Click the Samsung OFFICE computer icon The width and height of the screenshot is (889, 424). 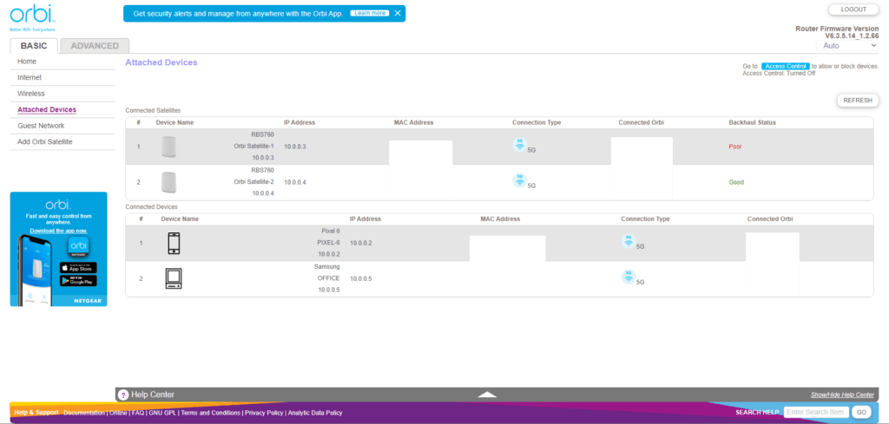click(x=174, y=278)
